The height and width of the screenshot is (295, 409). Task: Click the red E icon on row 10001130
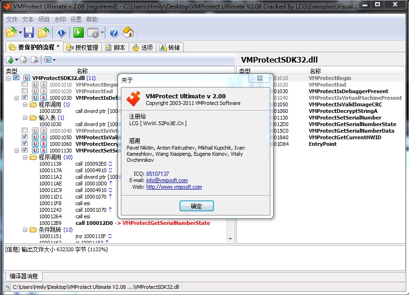(44, 151)
